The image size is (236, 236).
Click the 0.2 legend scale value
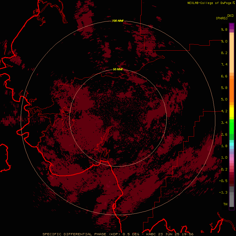224,169
